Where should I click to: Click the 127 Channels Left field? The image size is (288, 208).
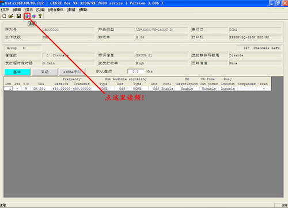tap(259, 48)
